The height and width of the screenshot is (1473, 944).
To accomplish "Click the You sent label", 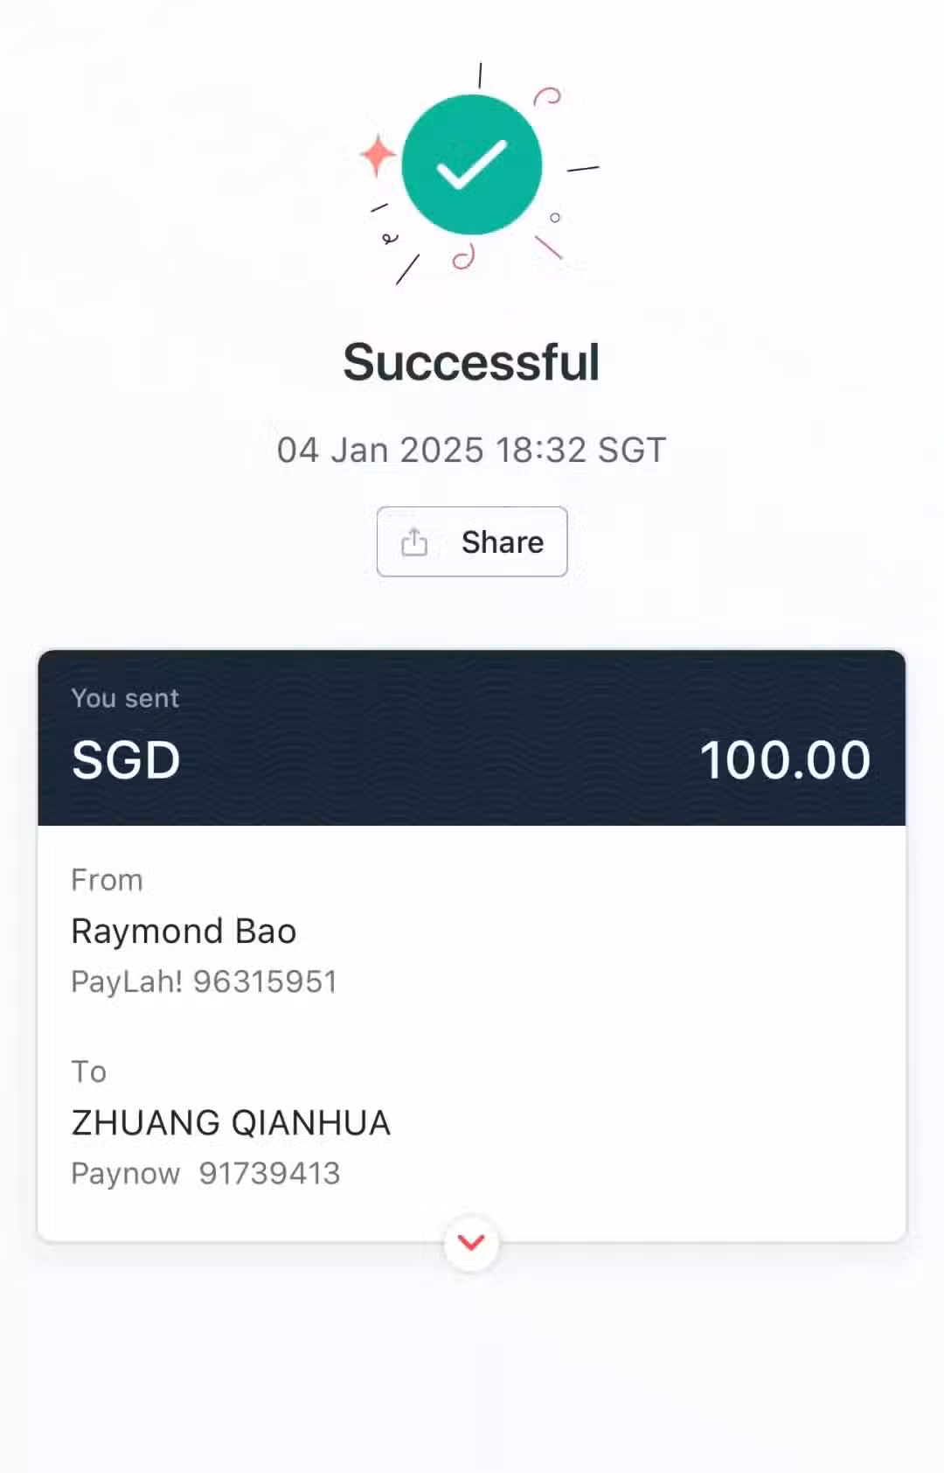I will click(x=125, y=698).
